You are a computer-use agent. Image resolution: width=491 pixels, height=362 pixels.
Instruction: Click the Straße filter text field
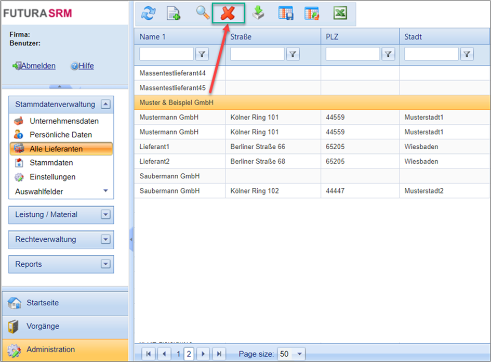[x=257, y=54]
